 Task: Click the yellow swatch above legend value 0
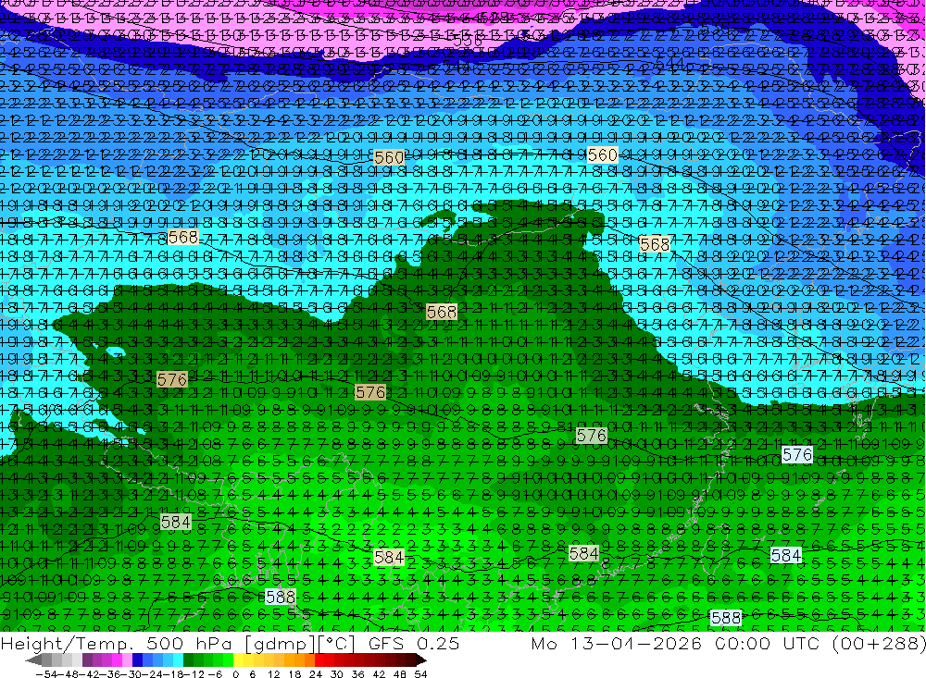238,660
